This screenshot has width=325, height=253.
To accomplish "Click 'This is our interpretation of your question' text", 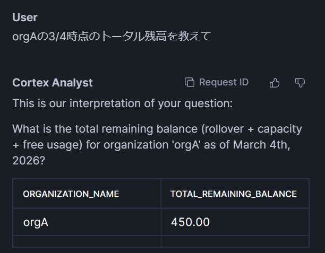I will tap(122, 103).
